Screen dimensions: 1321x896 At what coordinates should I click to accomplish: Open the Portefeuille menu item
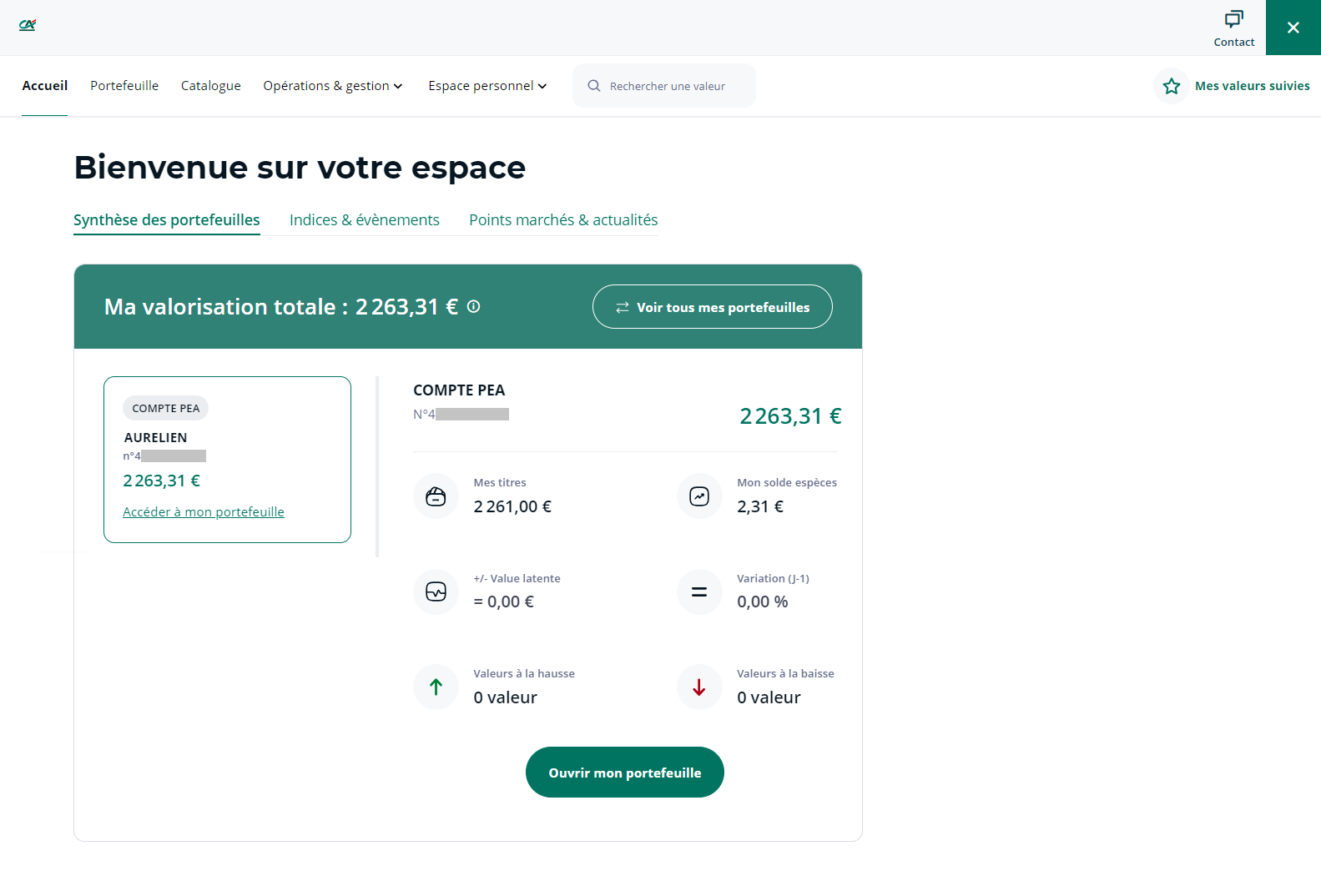[x=124, y=86]
